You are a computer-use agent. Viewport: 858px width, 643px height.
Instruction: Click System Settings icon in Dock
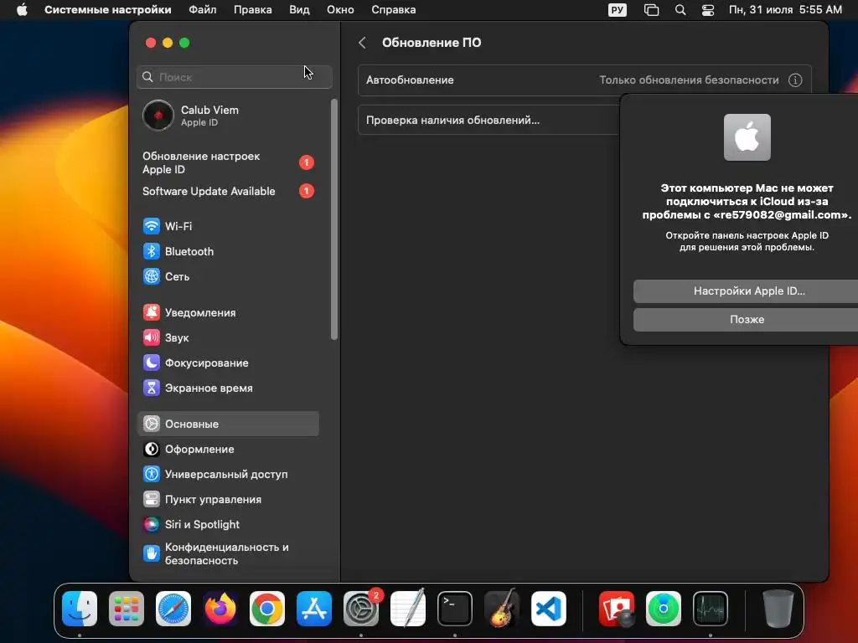pos(361,609)
